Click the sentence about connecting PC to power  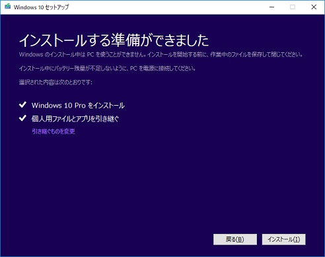click(107, 69)
